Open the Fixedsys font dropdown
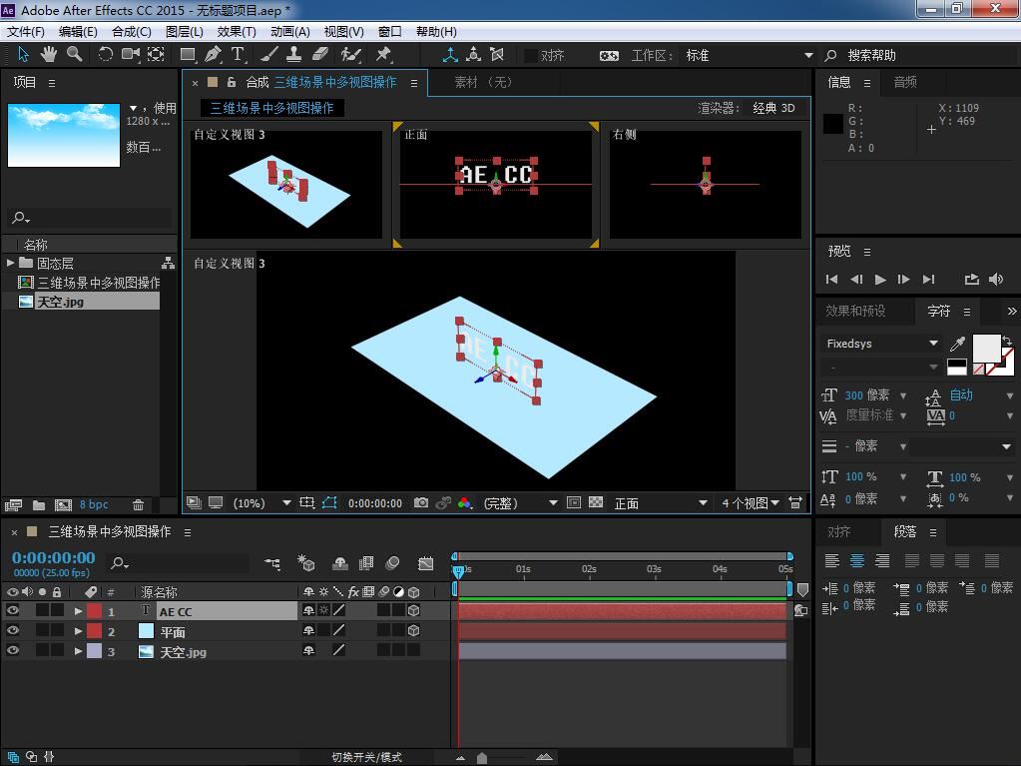The image size is (1021, 766). pyautogui.click(x=881, y=344)
